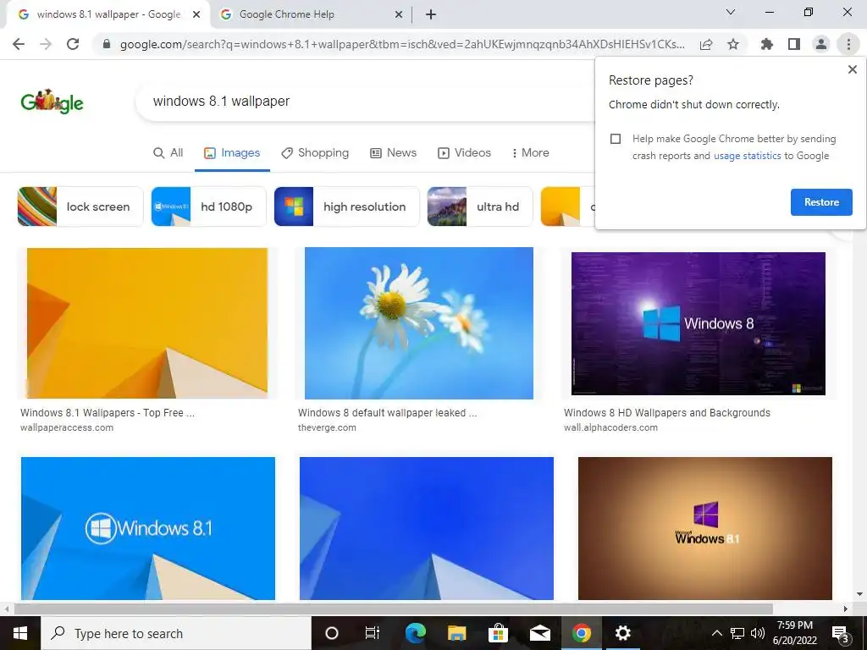
Task: Open File Explorer from the taskbar
Action: click(456, 633)
